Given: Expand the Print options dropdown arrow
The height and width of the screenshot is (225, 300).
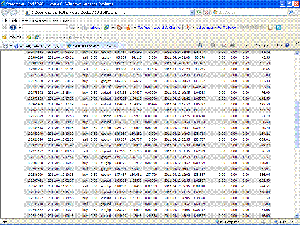Looking at the screenshot, I should pyautogui.click(x=238, y=45).
